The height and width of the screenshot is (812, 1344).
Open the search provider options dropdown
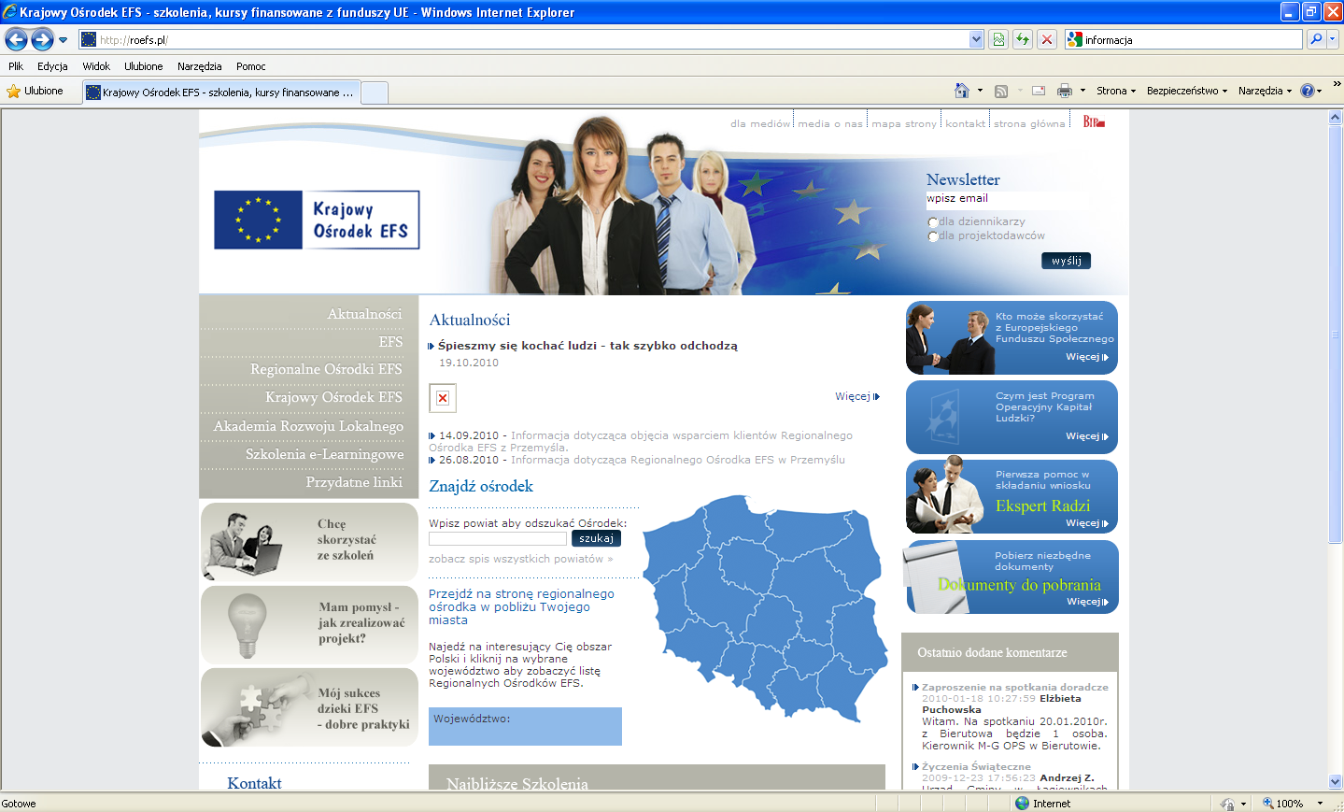[1333, 39]
